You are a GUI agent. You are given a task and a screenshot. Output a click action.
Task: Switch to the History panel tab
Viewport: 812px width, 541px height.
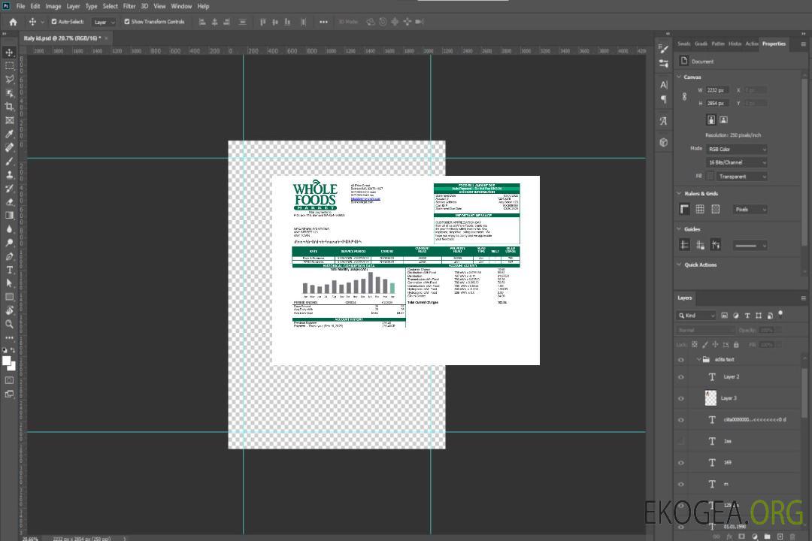tap(735, 44)
